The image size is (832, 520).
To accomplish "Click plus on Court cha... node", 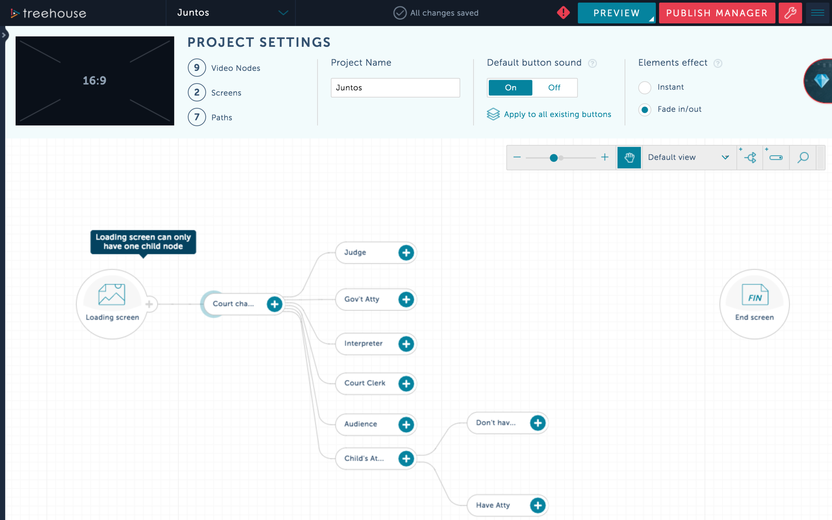I will 274,304.
